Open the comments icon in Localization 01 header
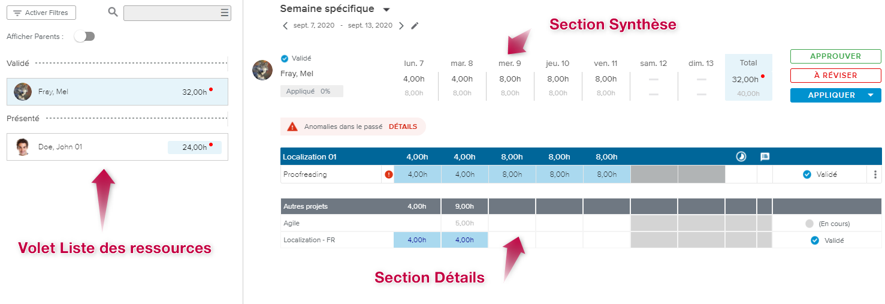This screenshot has height=304, width=885. pyautogui.click(x=765, y=156)
